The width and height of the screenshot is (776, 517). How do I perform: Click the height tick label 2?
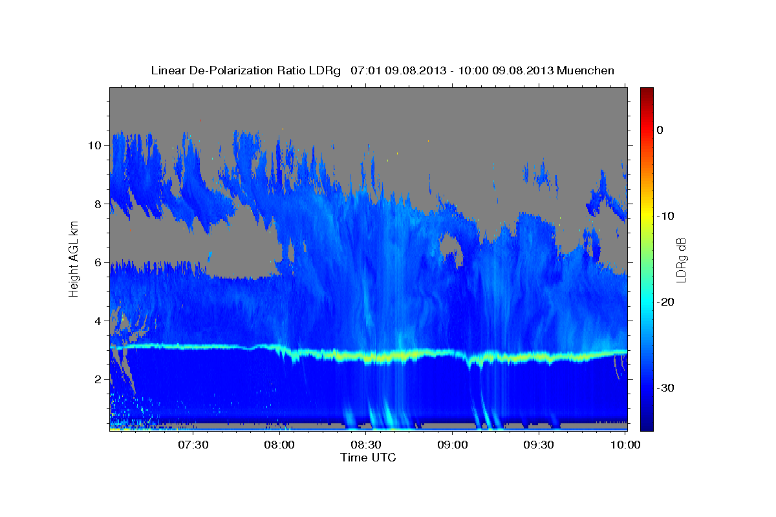point(98,379)
